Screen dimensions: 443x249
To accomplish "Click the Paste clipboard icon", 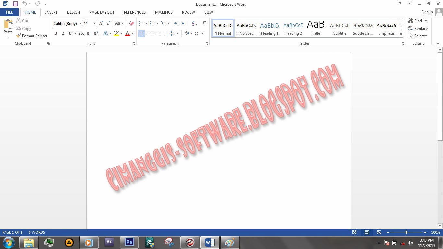I will (x=8, y=24).
